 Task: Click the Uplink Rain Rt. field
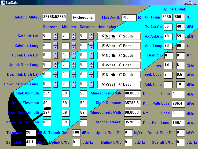pyautogui.click(x=129, y=133)
